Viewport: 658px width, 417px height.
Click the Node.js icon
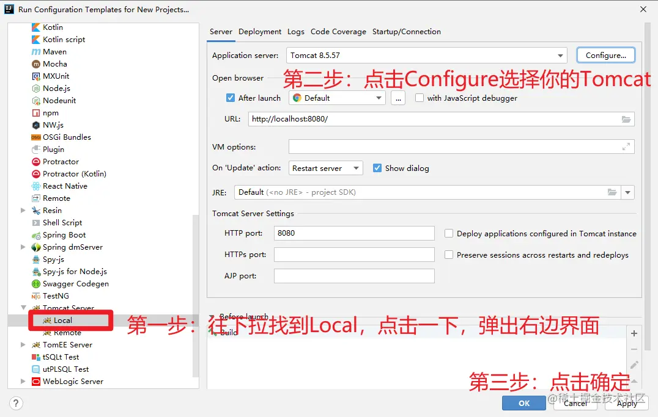[36, 89]
